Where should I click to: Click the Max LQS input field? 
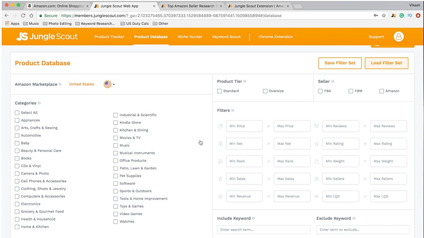(x=388, y=196)
